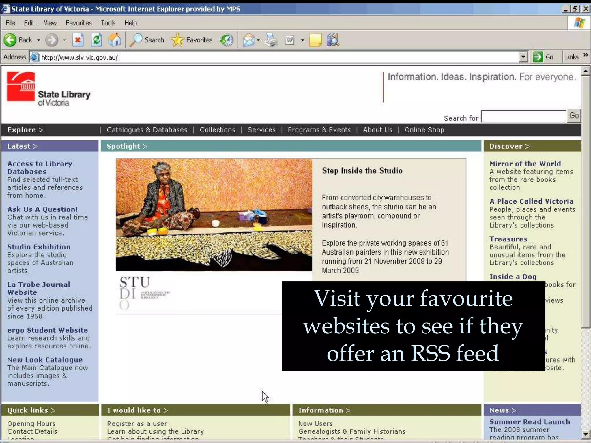Open the Edit with dropdown arrow

[x=302, y=40]
